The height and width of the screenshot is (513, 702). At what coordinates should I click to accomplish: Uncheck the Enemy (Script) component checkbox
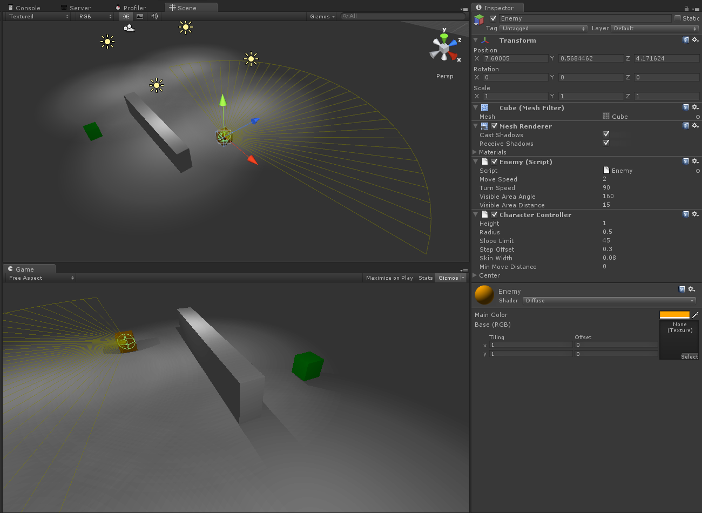coord(494,161)
